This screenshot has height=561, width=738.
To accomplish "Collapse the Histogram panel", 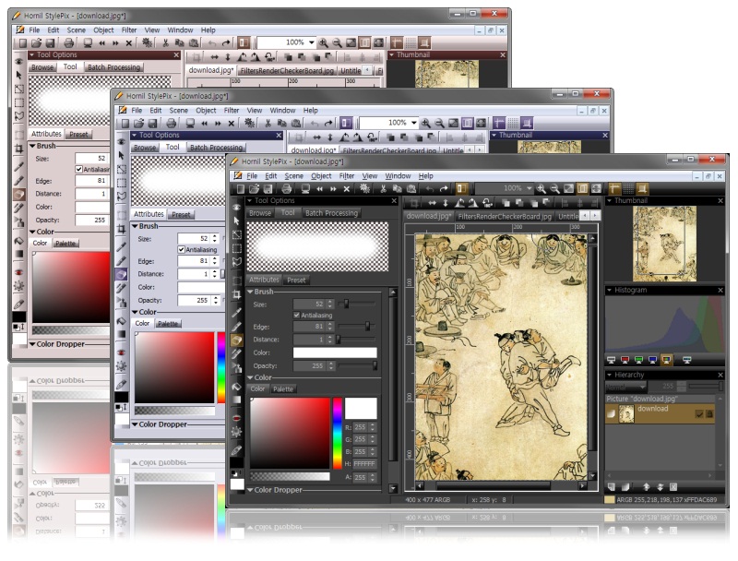I will coord(610,290).
